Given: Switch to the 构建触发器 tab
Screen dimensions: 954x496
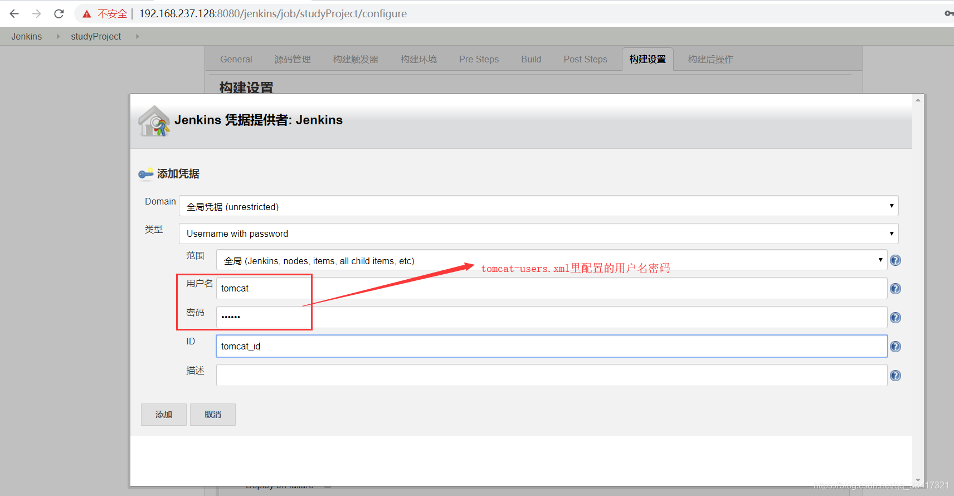Looking at the screenshot, I should [x=356, y=59].
